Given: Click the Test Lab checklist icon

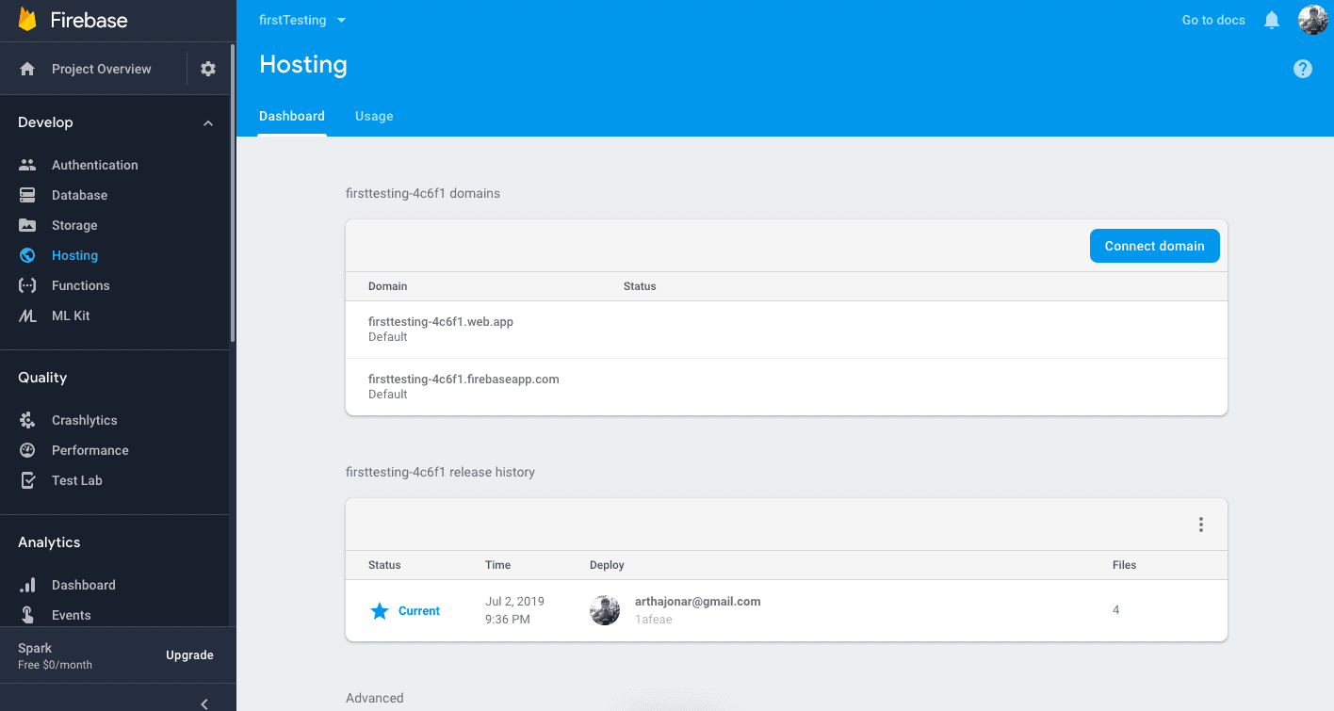Looking at the screenshot, I should (x=27, y=480).
